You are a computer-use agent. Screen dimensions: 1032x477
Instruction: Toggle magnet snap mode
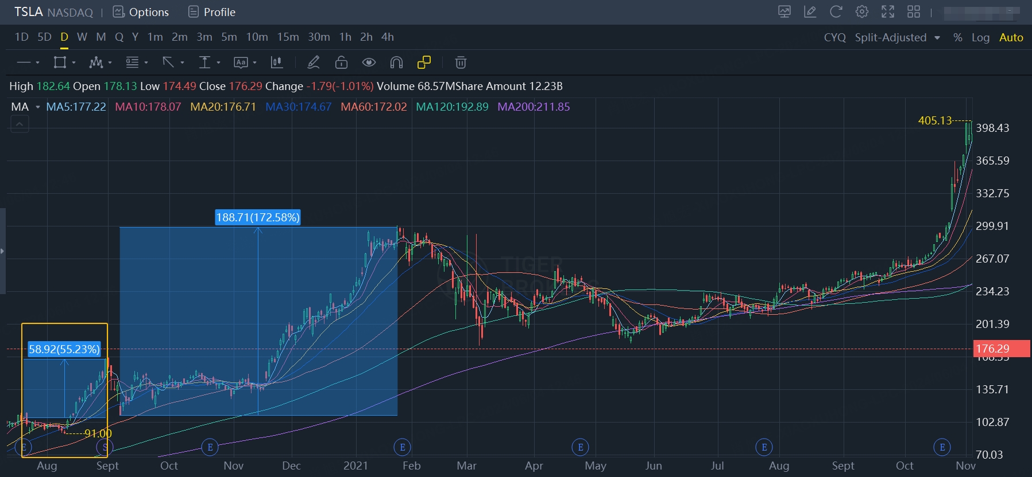396,62
